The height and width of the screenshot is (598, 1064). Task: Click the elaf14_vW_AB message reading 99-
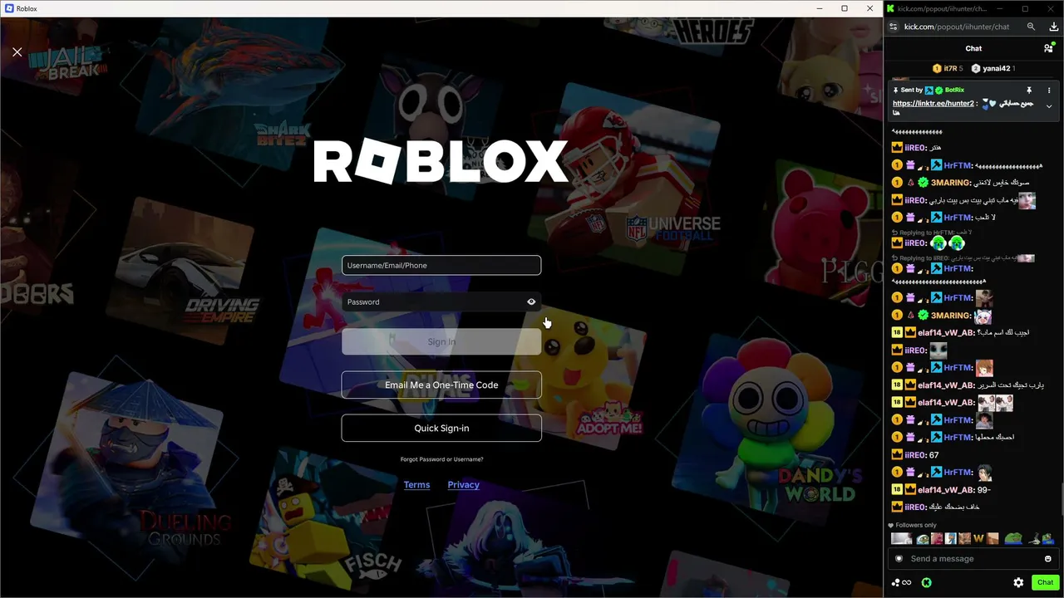click(940, 490)
